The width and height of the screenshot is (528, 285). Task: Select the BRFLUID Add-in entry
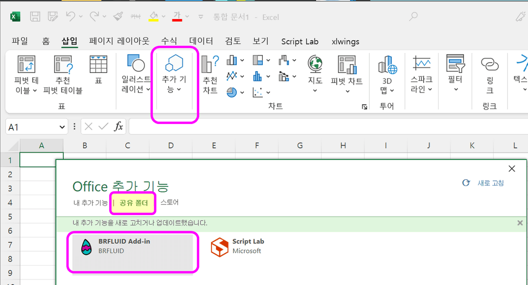pos(133,252)
